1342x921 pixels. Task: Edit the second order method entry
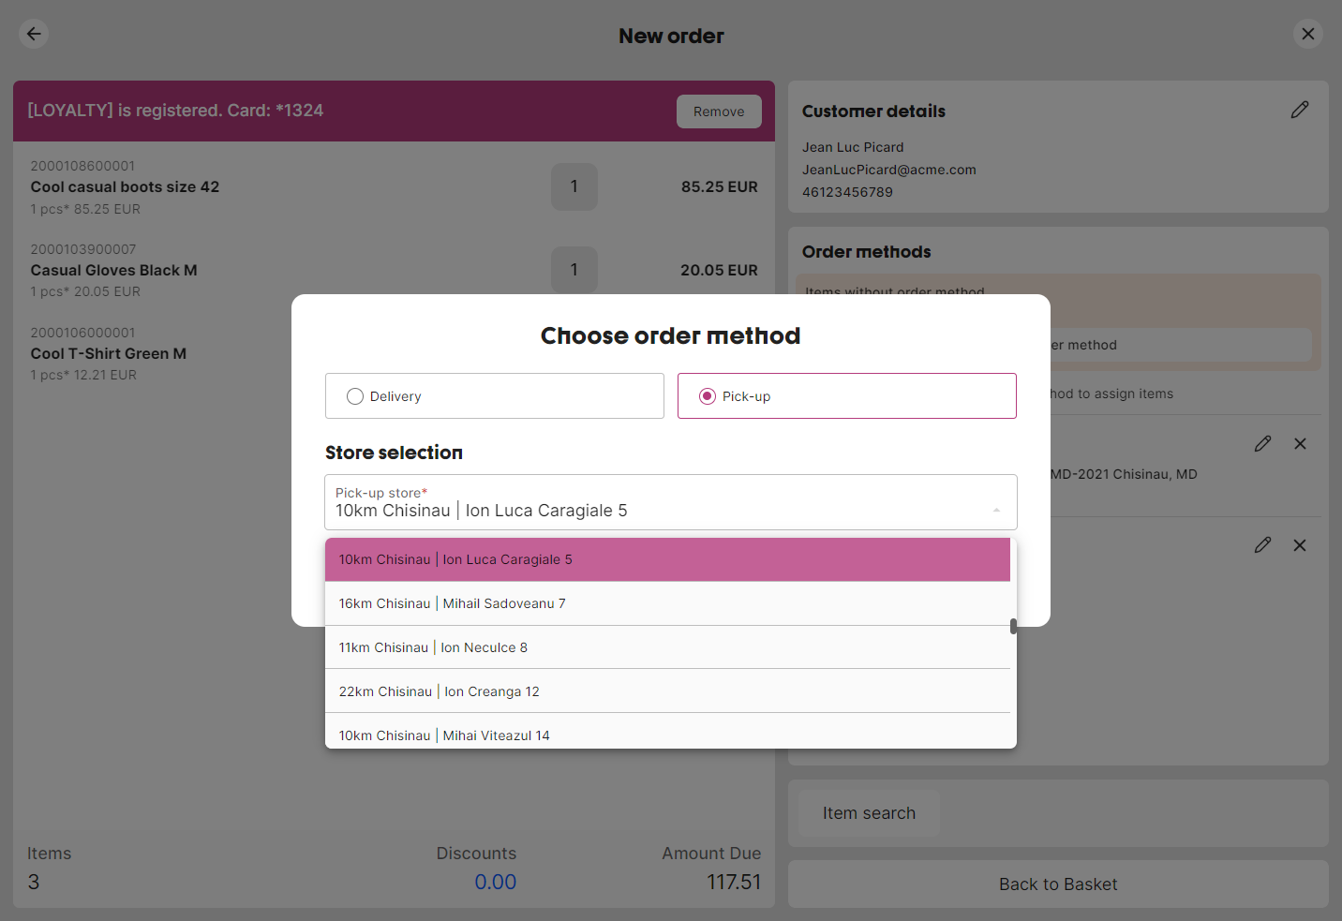tap(1262, 545)
